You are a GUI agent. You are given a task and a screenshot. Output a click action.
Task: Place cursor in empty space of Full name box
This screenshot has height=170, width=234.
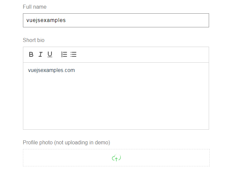[x=150, y=20]
